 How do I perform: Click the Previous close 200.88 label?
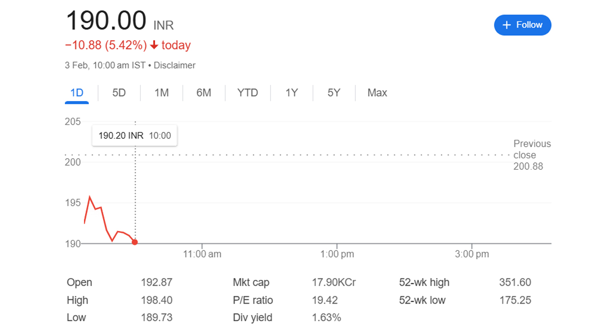[532, 155]
